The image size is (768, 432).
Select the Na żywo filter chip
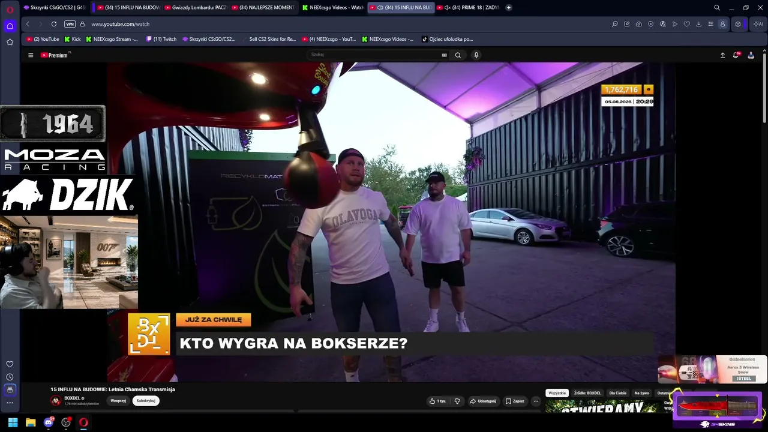coord(642,393)
